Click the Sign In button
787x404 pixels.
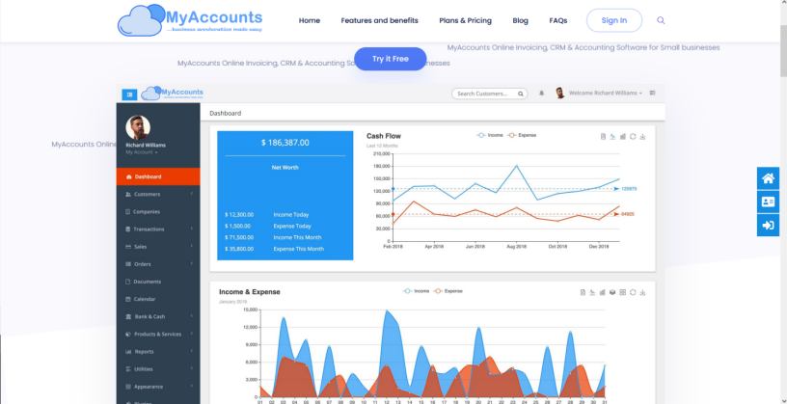coord(614,20)
